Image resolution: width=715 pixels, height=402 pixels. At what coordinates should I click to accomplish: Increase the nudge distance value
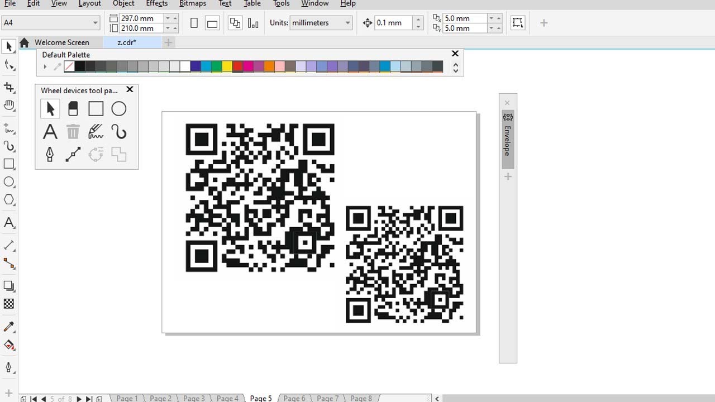[x=418, y=20]
